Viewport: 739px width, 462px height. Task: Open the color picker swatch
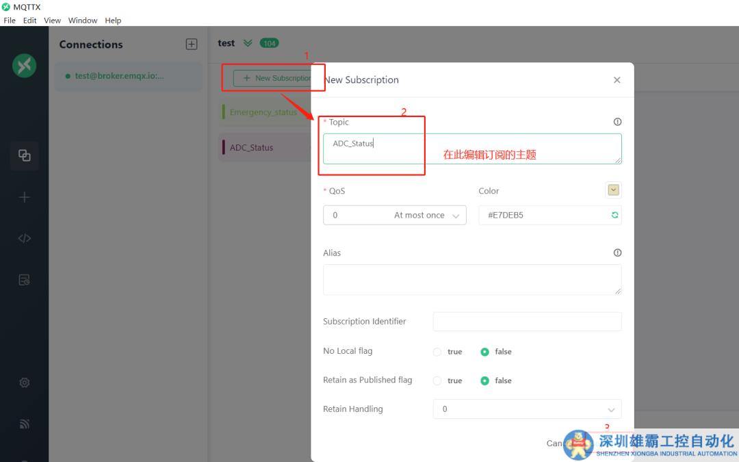(x=613, y=190)
